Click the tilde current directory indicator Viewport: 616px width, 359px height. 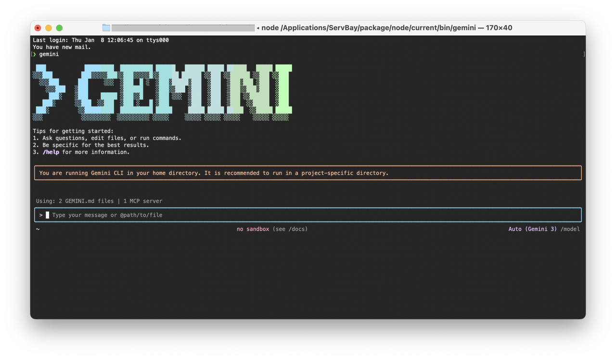pyautogui.click(x=38, y=229)
